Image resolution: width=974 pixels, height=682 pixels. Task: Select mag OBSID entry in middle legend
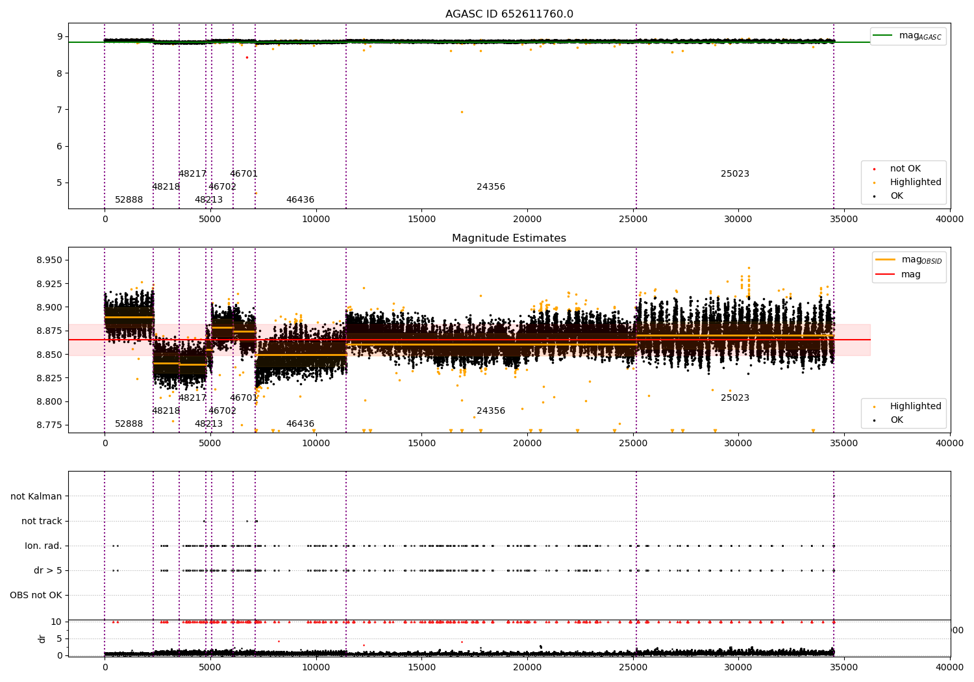point(908,260)
